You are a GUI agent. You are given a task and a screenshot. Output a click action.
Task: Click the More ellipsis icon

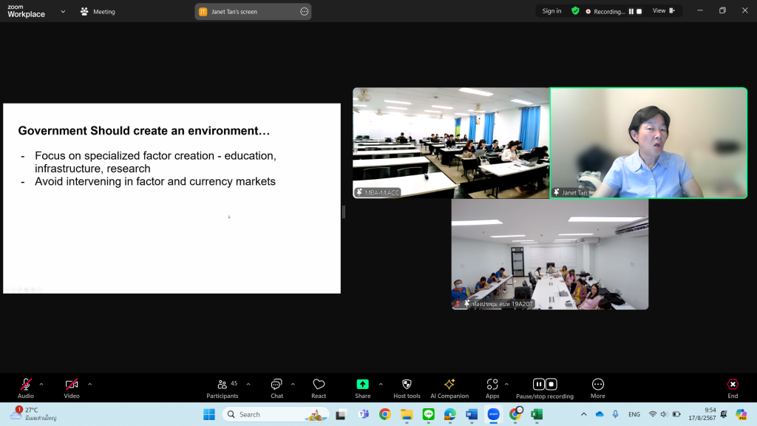tap(598, 385)
